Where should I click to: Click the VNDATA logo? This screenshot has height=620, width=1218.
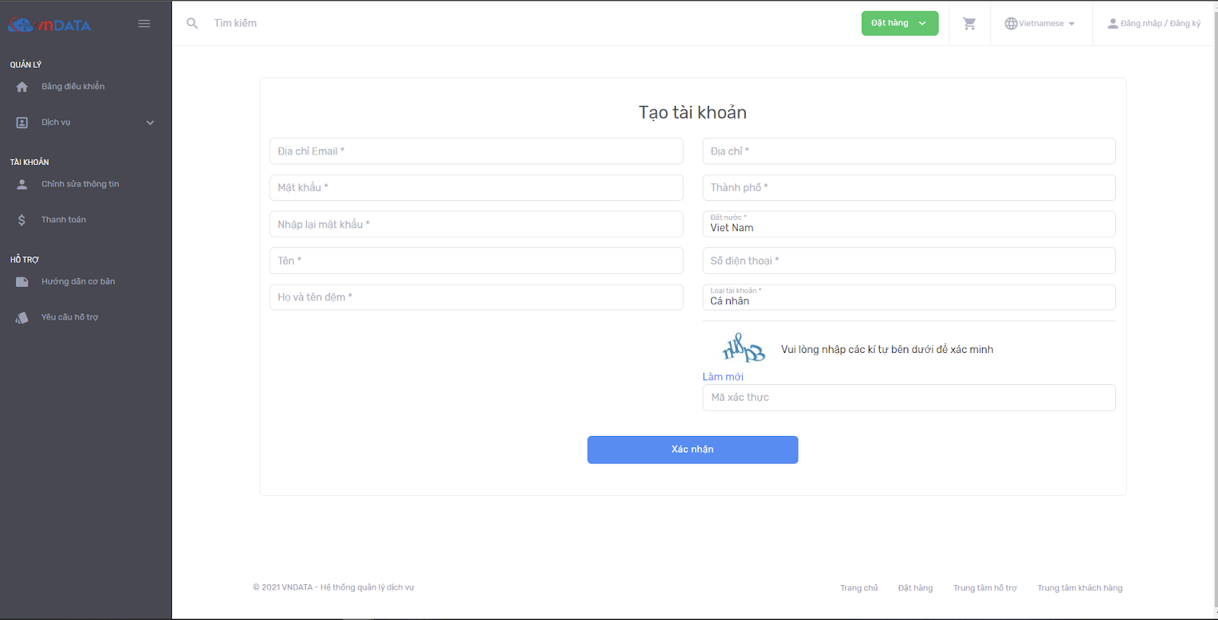49,25
